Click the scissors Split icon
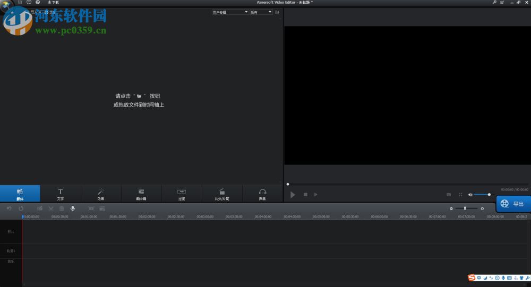The image size is (531, 287). pos(51,208)
